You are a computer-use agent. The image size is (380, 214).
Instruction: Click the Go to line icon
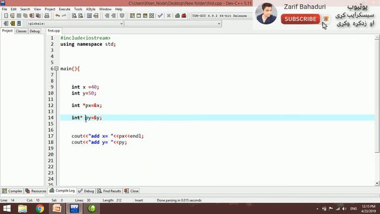tap(96, 16)
